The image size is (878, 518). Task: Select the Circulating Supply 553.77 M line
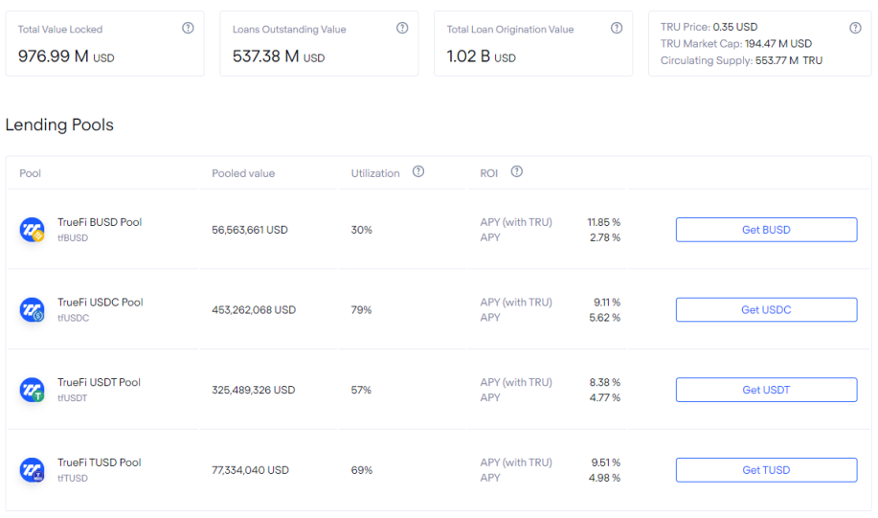click(x=741, y=60)
